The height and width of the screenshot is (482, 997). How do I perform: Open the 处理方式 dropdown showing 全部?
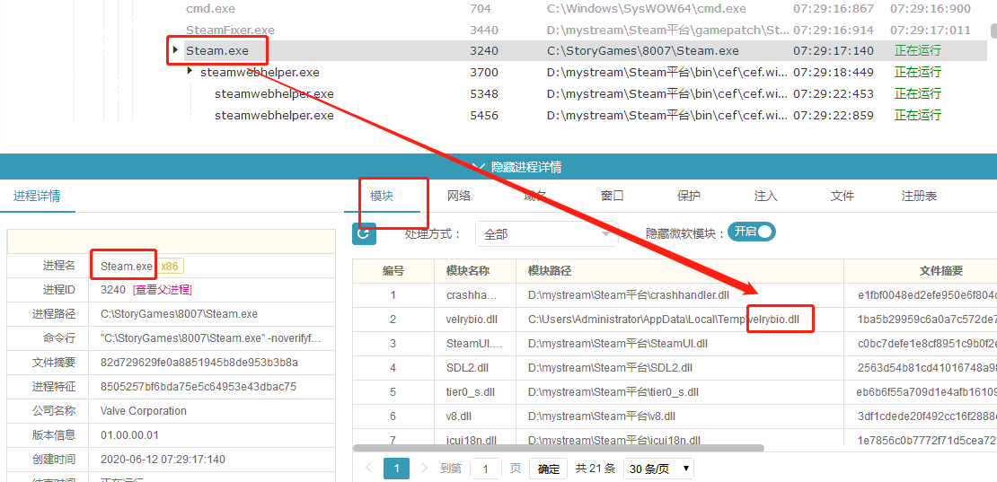pos(546,234)
